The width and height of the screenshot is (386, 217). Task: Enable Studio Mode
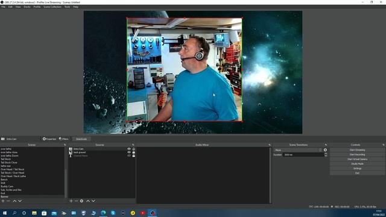pyautogui.click(x=357, y=164)
